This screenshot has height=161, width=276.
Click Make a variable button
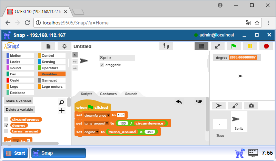[x=19, y=101]
